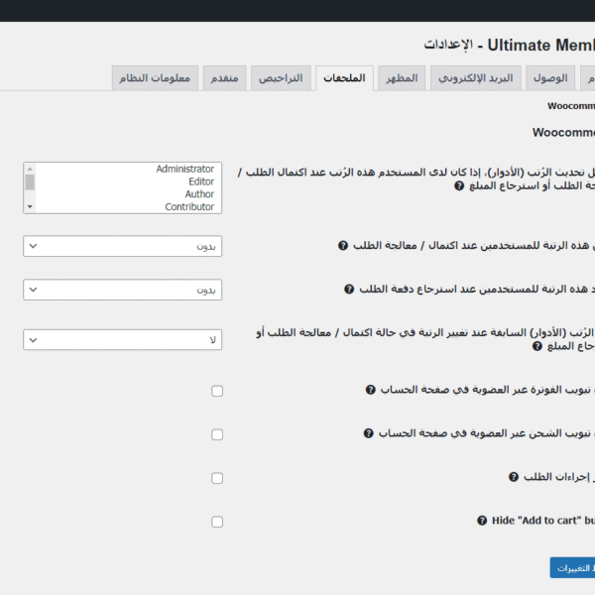
Task: Click help icon beside إجراءات الطلب
Action: (514, 477)
